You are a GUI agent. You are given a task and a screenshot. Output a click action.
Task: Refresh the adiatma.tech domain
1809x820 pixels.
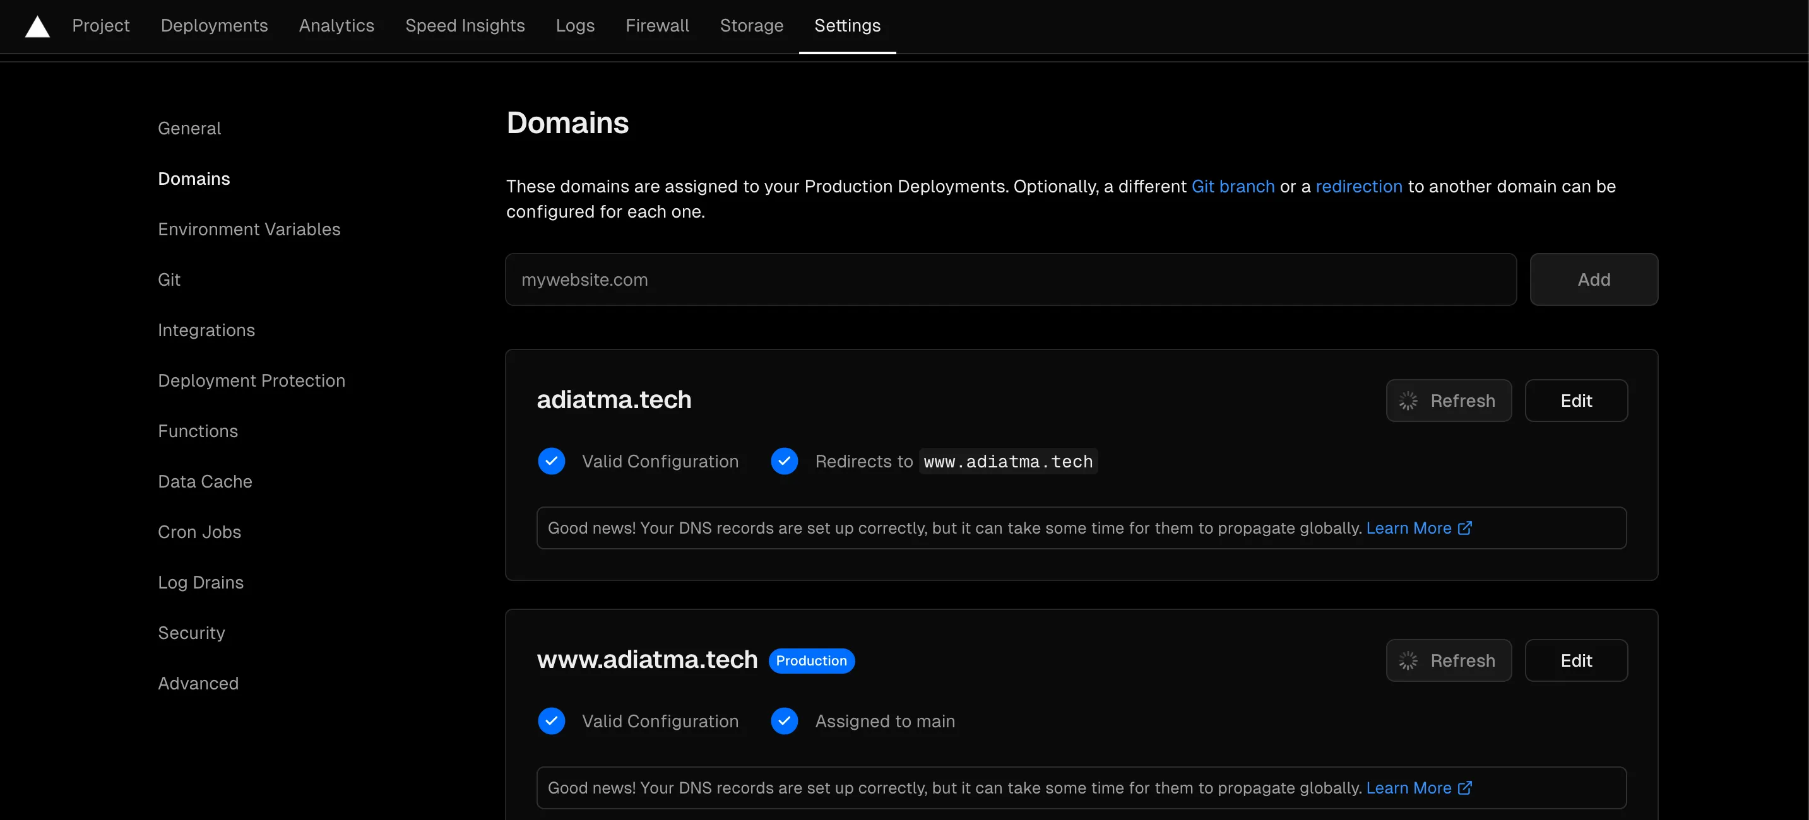(1449, 401)
